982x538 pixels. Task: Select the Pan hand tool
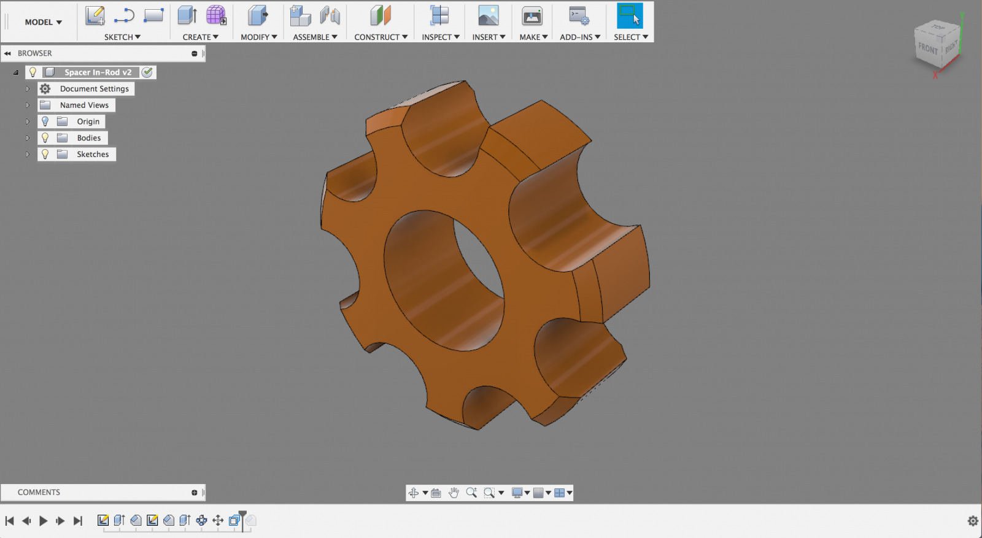click(x=454, y=493)
